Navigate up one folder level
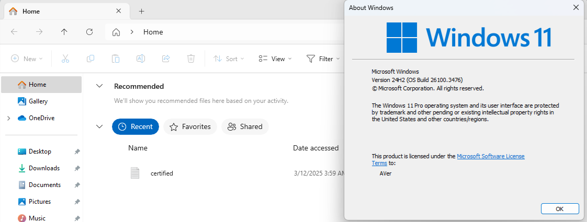The height and width of the screenshot is (222, 587). (x=64, y=32)
